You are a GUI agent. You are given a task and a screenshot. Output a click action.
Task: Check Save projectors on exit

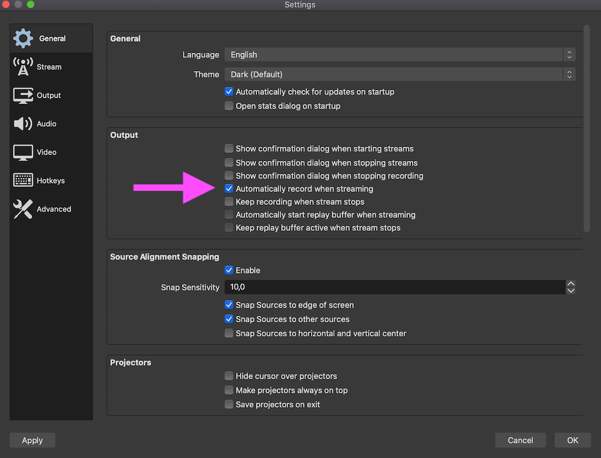229,405
